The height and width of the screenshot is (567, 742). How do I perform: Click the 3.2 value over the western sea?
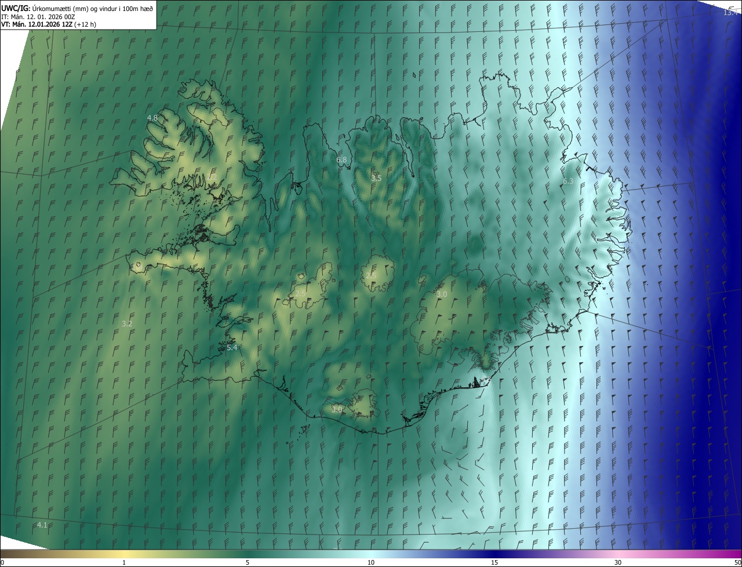pyautogui.click(x=128, y=324)
